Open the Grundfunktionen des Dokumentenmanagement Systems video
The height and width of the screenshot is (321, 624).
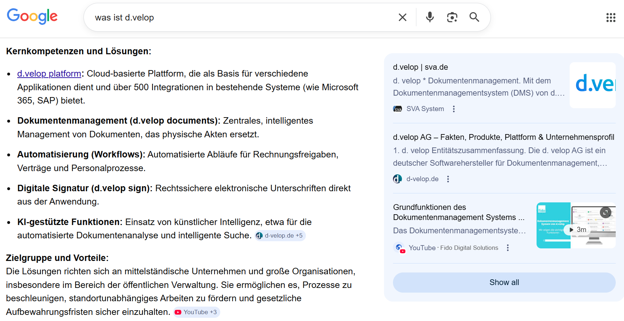(x=458, y=212)
